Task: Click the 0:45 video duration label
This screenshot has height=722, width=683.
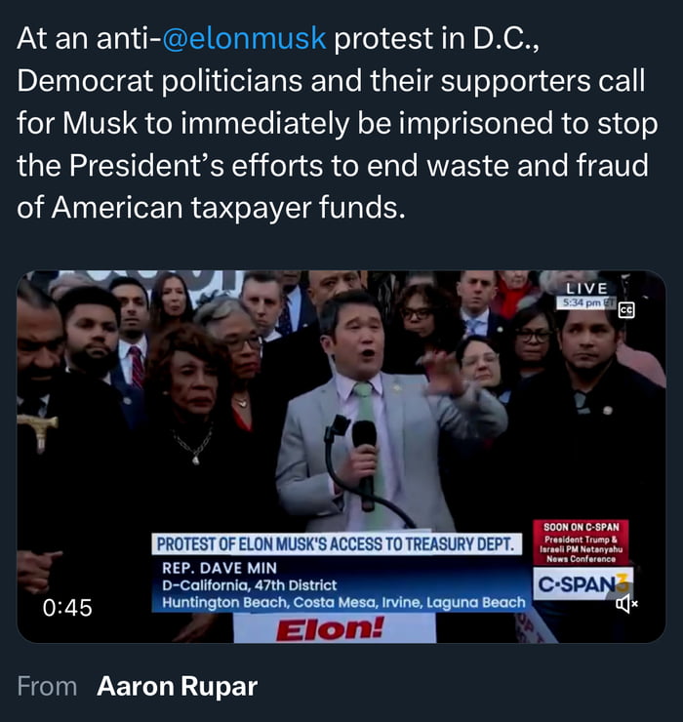Action: [67, 608]
